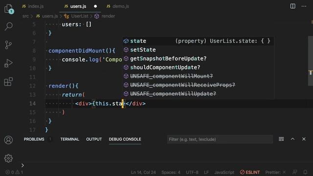Viewport: 313px width, 176px height.
Task: Maximize the panel with the chevron up
Action: pyautogui.click(x=292, y=139)
